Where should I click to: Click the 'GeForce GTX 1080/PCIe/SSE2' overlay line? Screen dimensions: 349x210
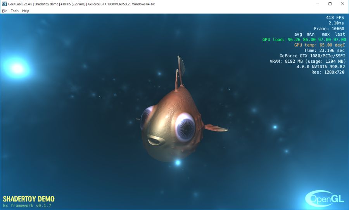[x=313, y=56]
